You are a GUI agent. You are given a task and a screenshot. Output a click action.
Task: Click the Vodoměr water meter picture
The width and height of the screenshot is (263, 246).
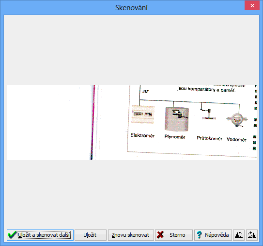237,119
